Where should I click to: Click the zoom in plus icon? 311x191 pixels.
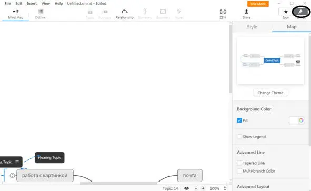coord(203,188)
